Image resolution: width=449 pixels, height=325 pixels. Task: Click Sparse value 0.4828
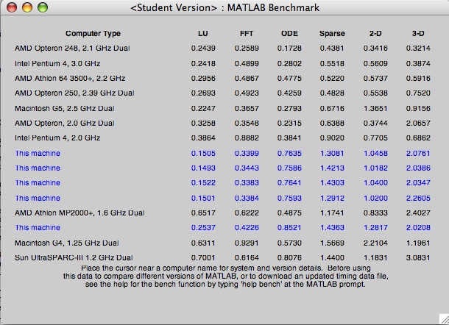[332, 93]
